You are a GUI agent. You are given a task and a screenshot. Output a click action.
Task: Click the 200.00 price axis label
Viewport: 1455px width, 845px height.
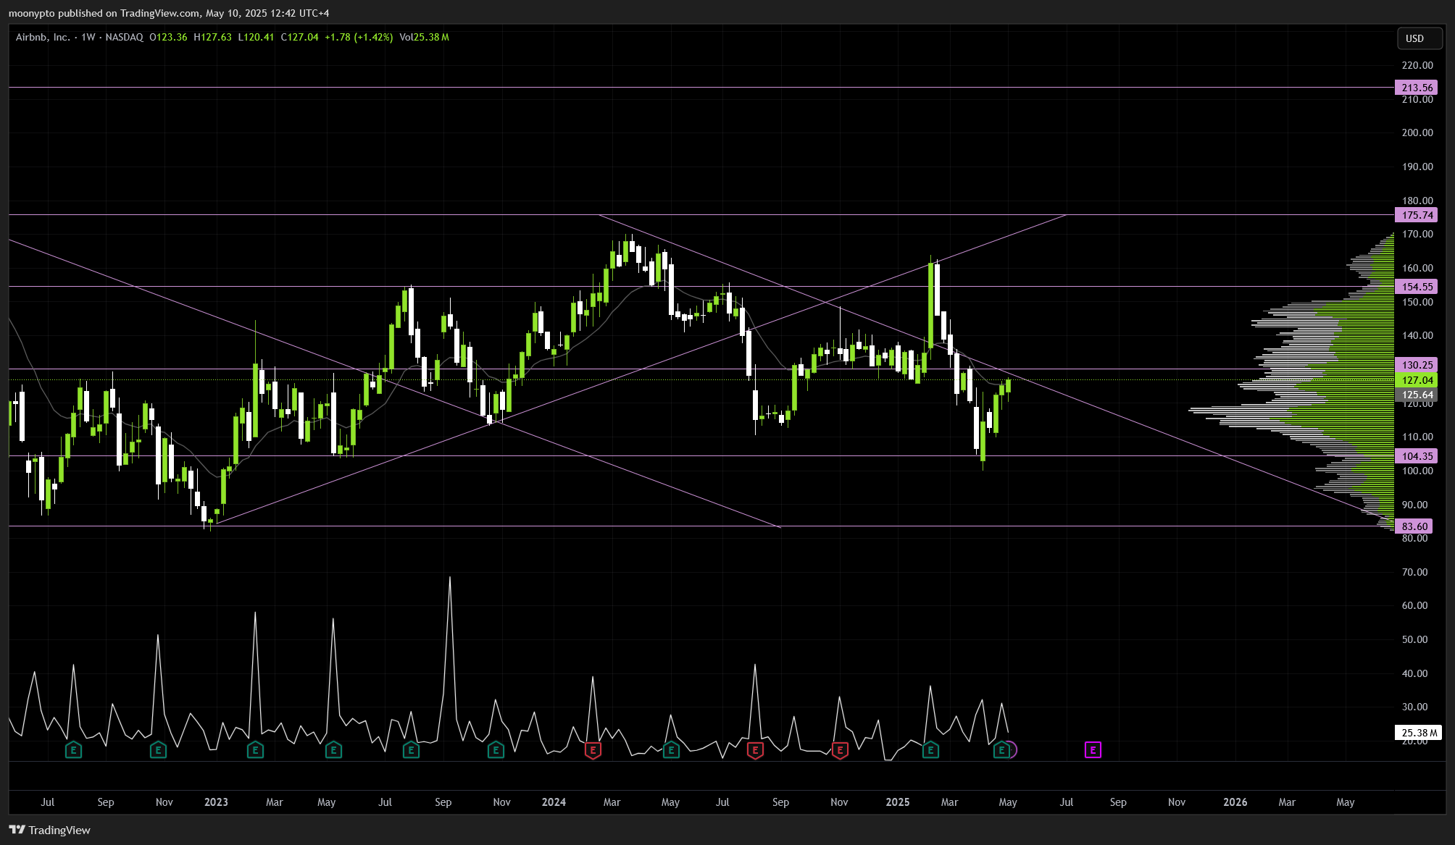point(1417,133)
